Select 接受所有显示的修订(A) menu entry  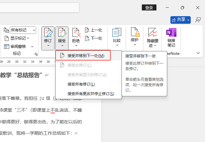click(x=89, y=75)
